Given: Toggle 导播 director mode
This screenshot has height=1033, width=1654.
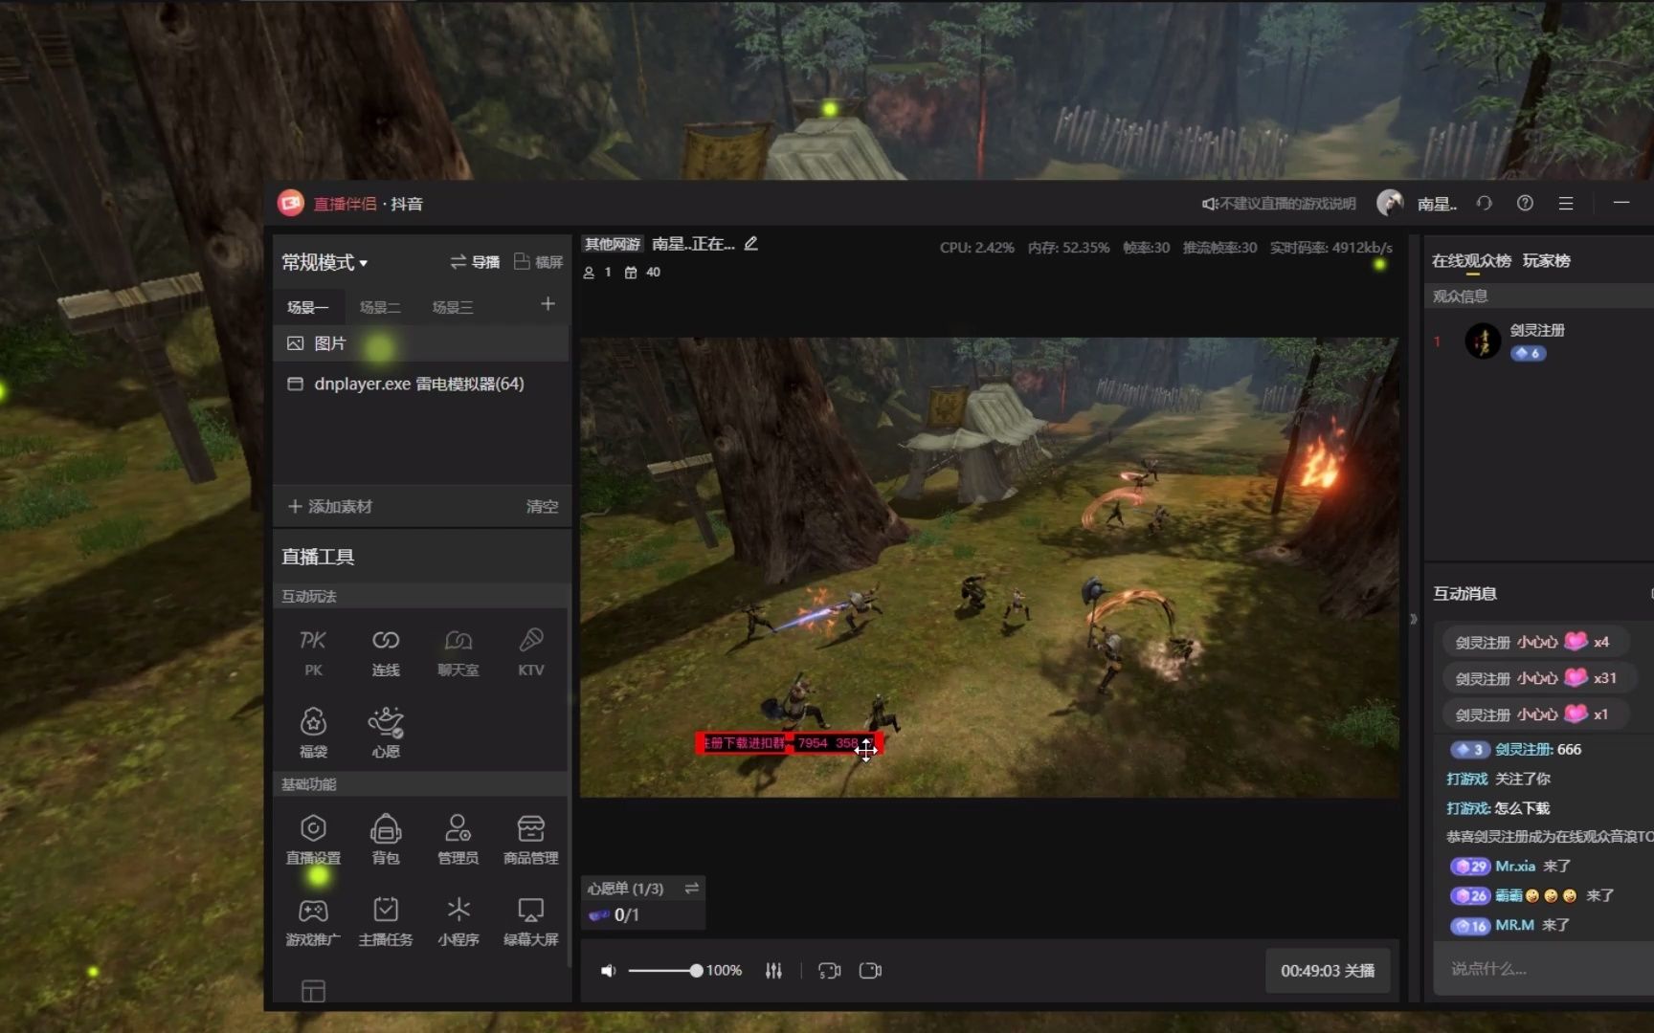Looking at the screenshot, I should pyautogui.click(x=475, y=262).
